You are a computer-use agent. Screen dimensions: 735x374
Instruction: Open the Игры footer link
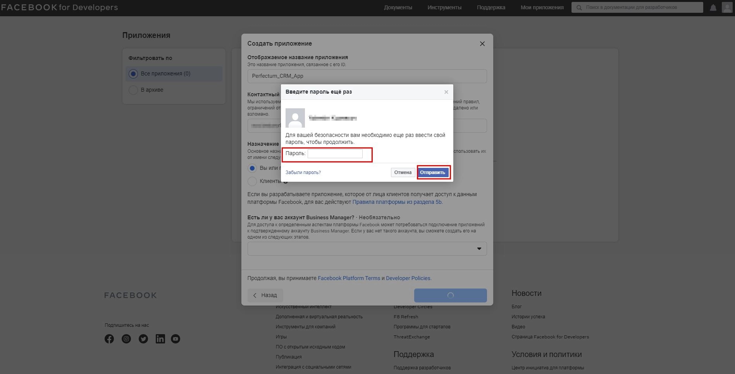281,337
